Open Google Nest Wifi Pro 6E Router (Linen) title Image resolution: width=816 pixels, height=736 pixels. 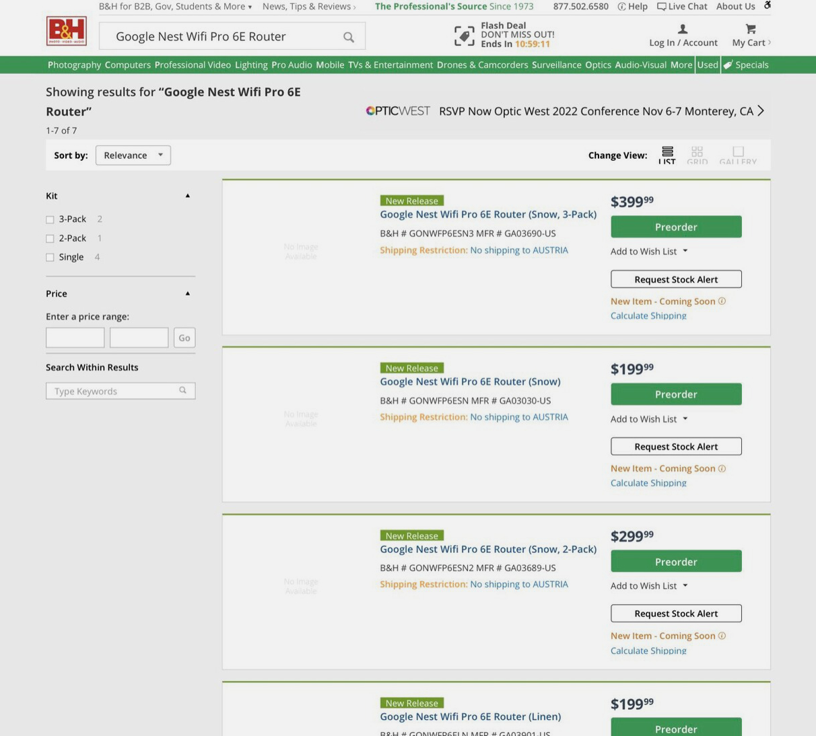470,716
